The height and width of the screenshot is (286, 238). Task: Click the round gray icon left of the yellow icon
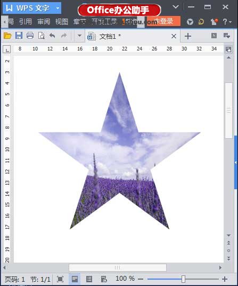(190, 22)
